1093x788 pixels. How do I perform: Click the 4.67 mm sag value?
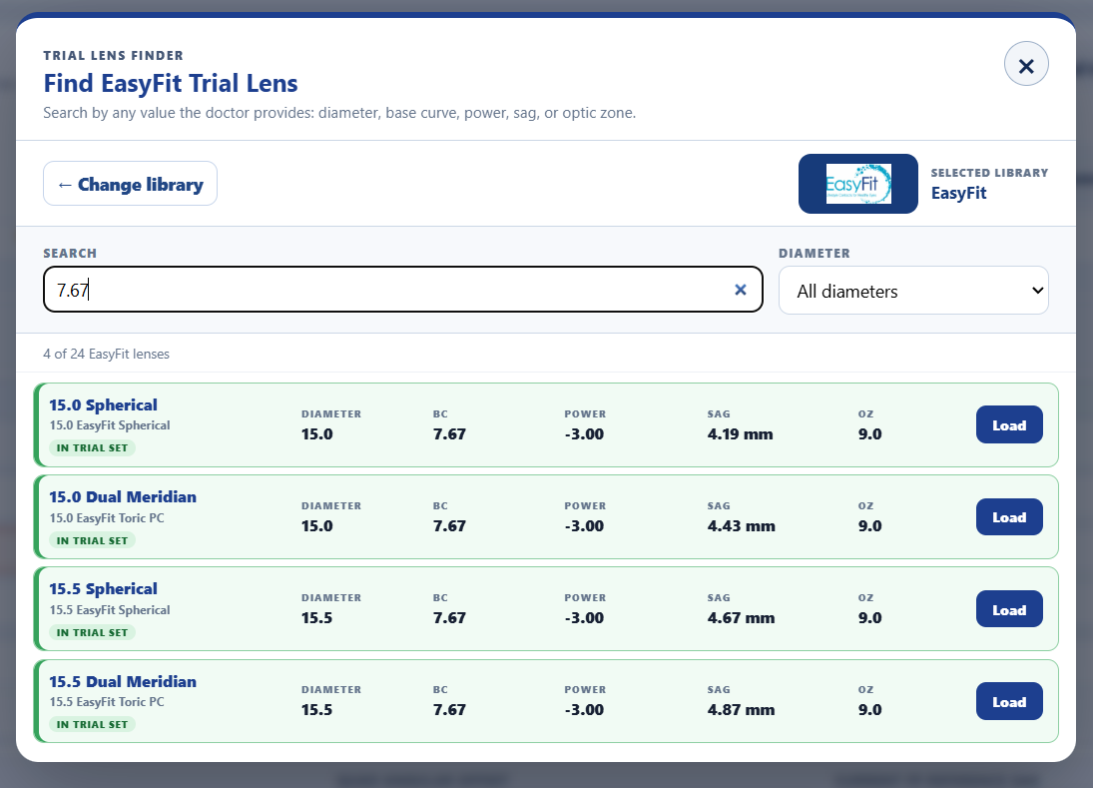click(741, 618)
